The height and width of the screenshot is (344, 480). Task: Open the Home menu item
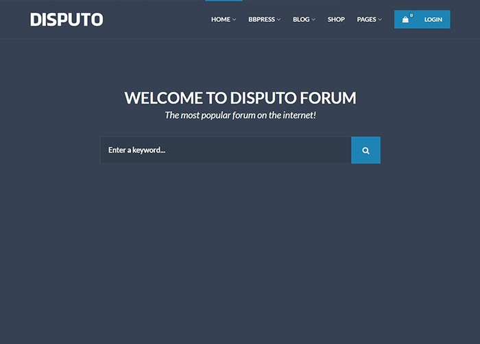pos(221,19)
